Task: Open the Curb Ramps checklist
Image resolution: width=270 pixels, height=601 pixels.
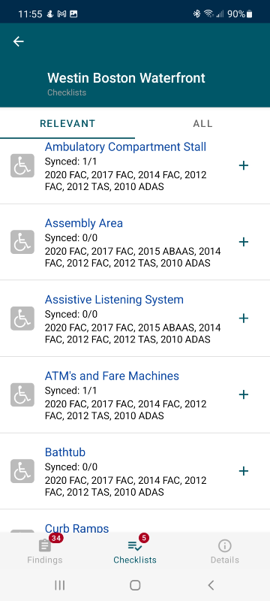Action: [x=76, y=528]
